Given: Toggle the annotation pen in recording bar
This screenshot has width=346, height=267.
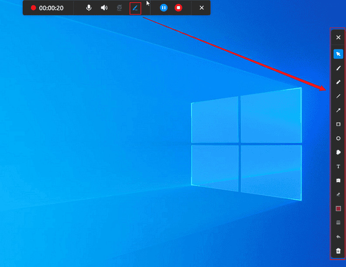Looking at the screenshot, I should pos(135,8).
